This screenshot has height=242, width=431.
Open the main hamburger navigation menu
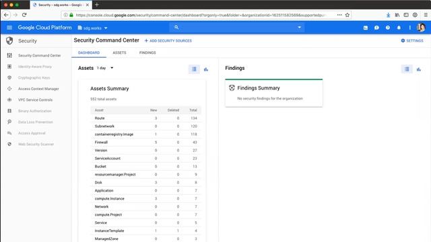(x=9, y=28)
